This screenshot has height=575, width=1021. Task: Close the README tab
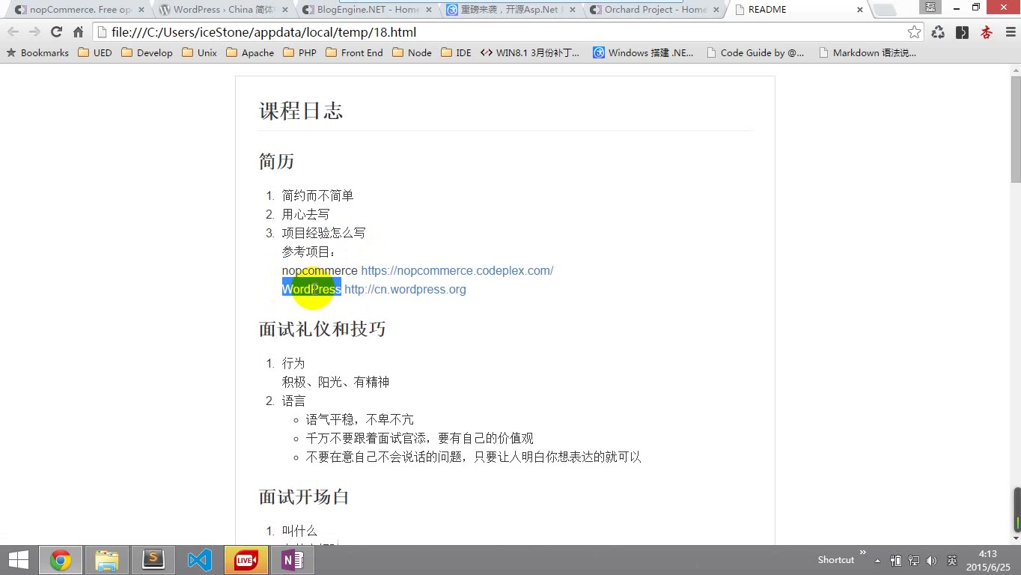[860, 10]
